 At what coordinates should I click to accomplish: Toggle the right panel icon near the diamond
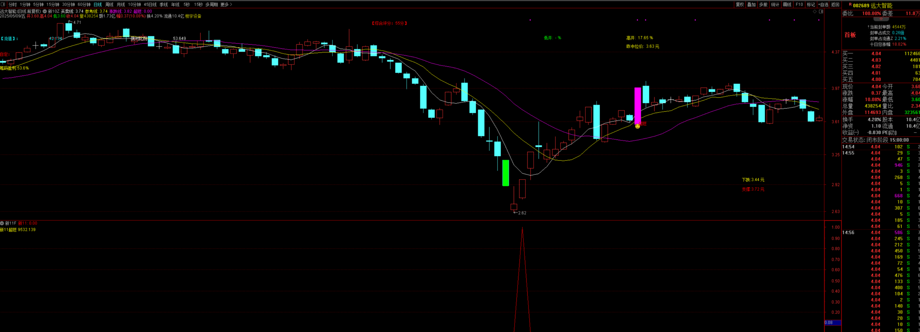pyautogui.click(x=821, y=11)
